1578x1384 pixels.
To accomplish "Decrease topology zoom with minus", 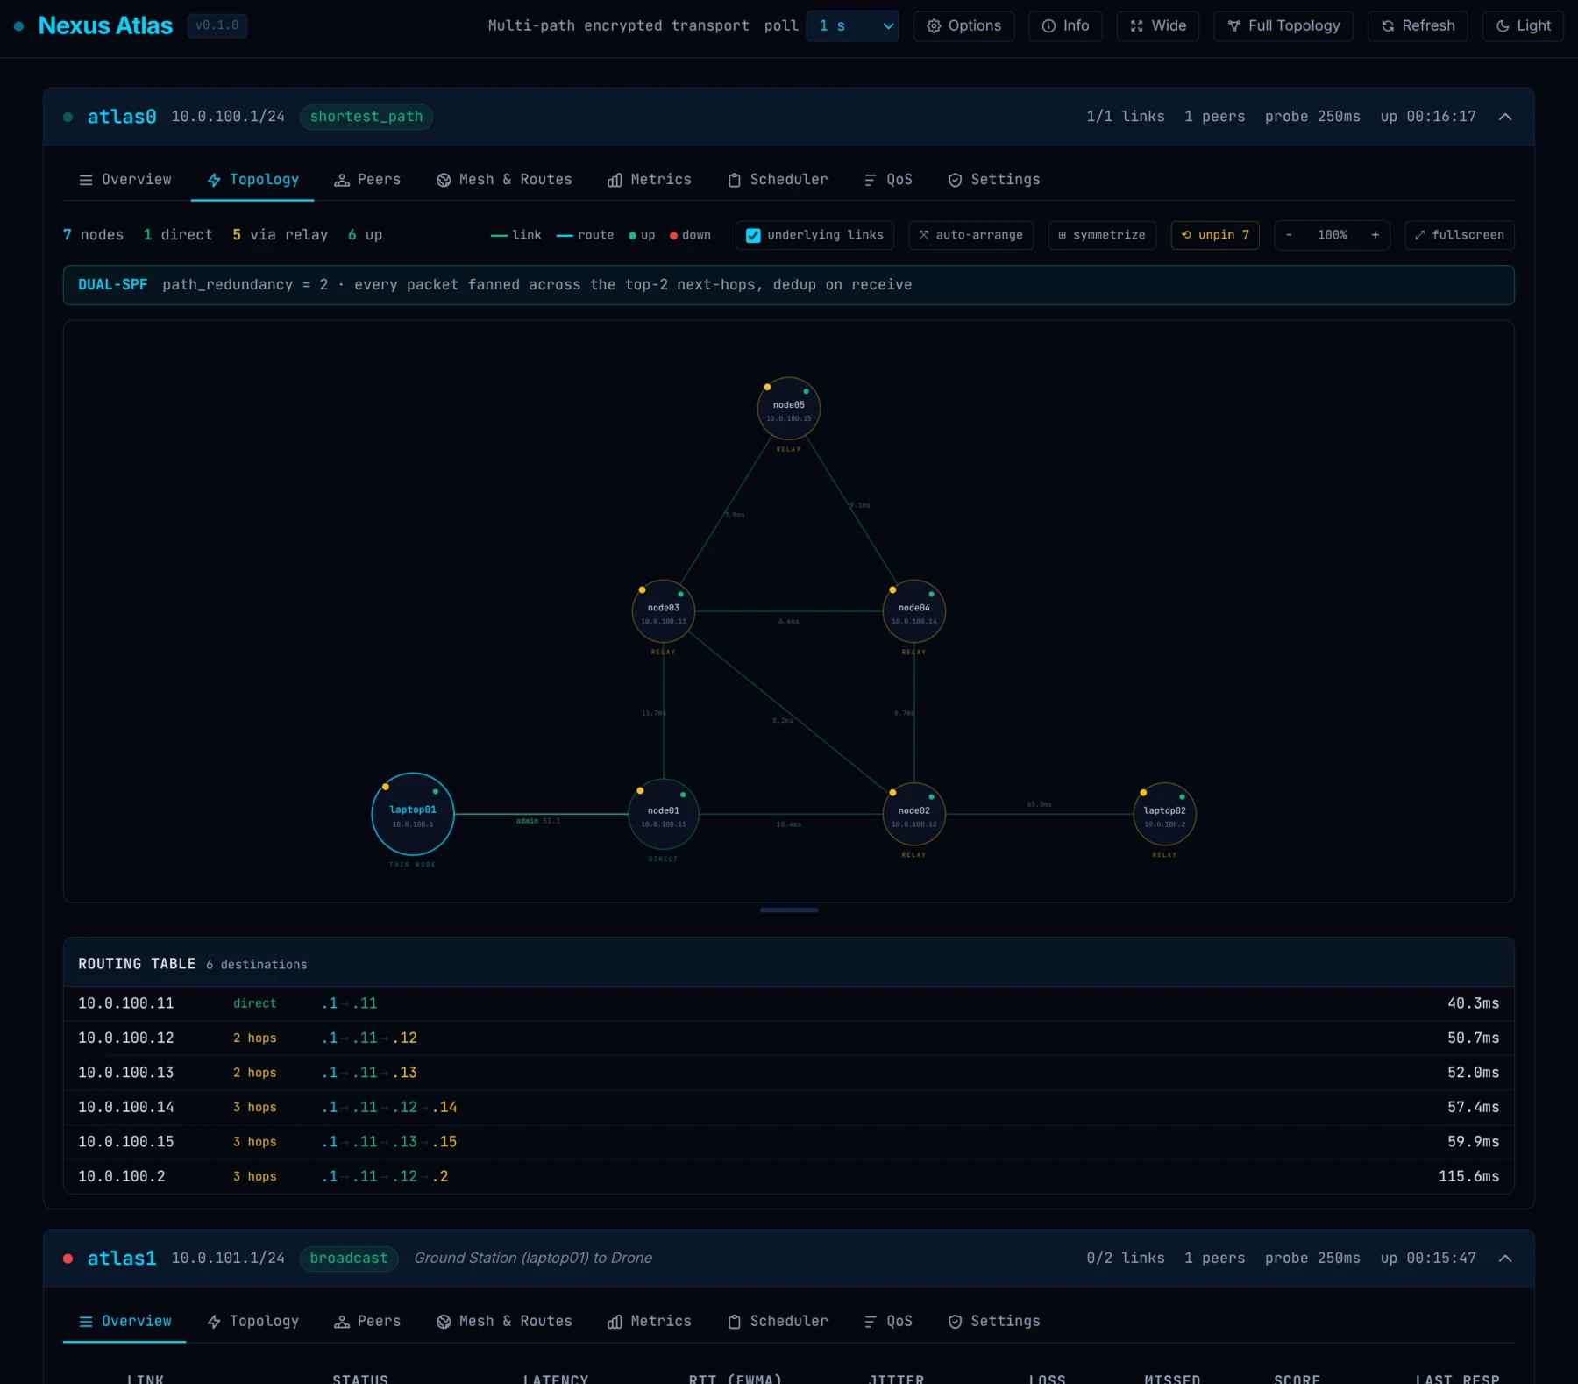I will [x=1289, y=235].
